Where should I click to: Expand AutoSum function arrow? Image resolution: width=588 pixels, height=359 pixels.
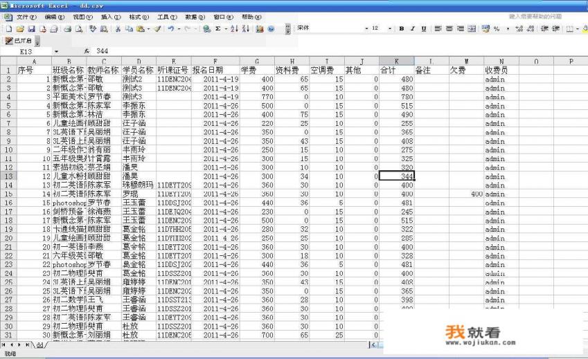tap(226, 29)
